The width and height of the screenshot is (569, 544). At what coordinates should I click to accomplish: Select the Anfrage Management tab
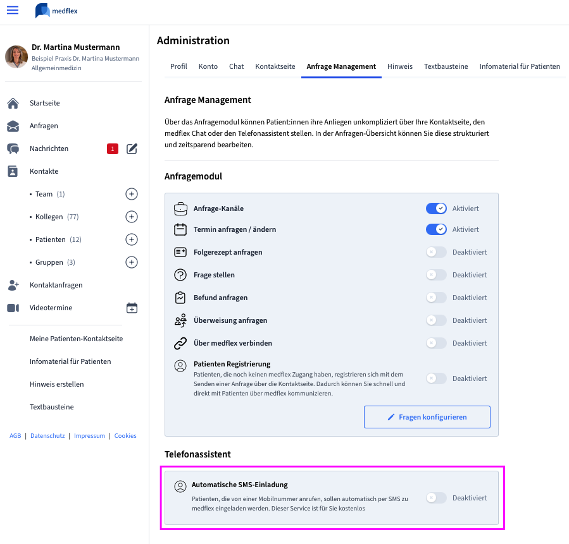pyautogui.click(x=341, y=66)
